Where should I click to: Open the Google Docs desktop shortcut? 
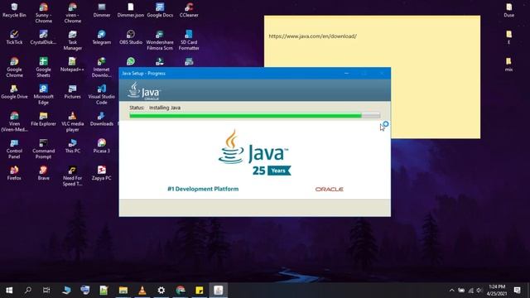(x=160, y=10)
